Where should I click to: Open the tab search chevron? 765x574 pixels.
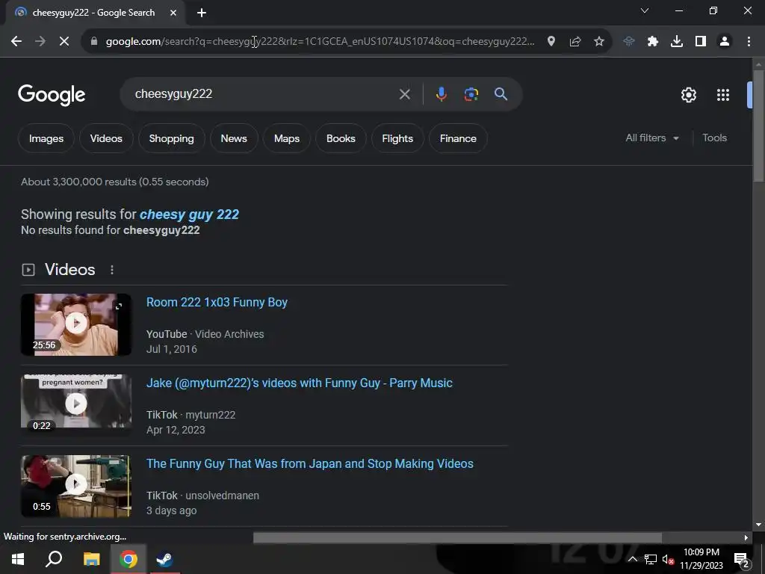tap(645, 10)
